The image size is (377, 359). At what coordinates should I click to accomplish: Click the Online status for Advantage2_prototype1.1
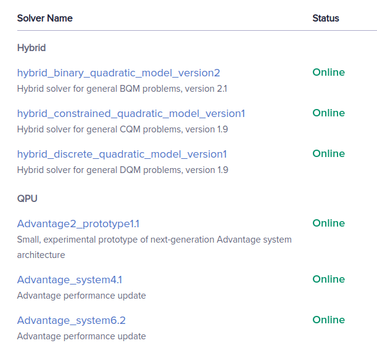coord(328,223)
